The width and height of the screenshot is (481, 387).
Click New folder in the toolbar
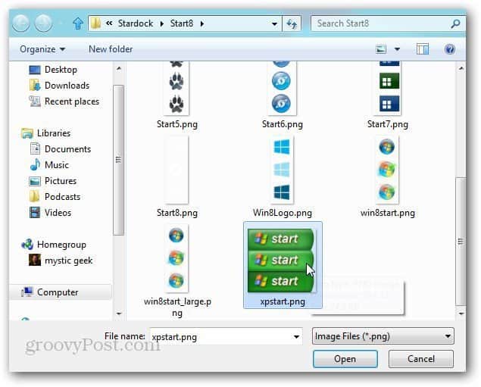tap(111, 49)
